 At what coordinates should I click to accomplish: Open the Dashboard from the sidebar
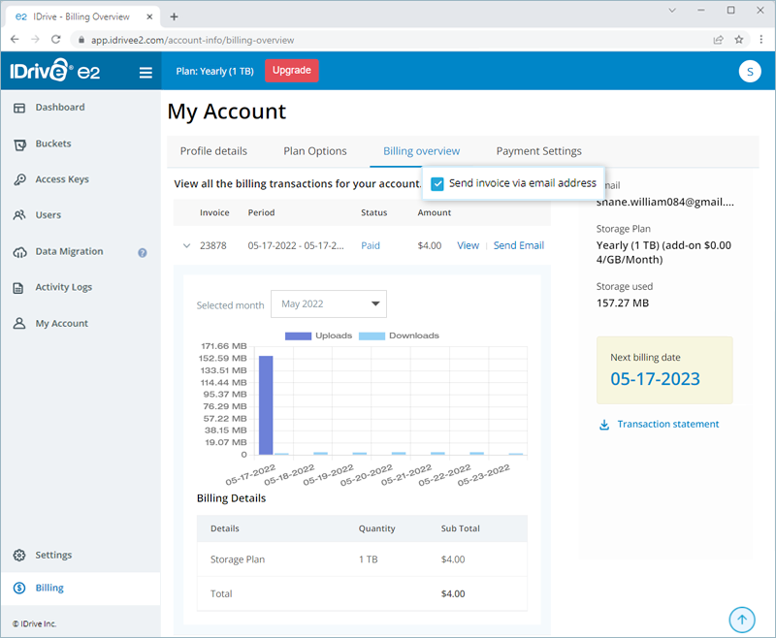tap(60, 108)
